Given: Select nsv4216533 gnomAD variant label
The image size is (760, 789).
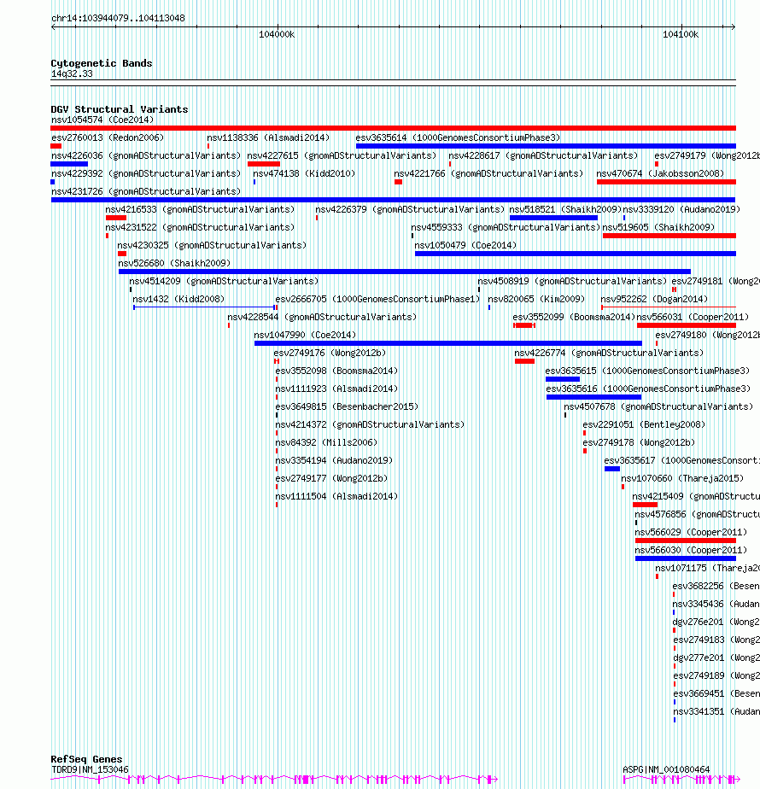Looking at the screenshot, I should (x=200, y=209).
